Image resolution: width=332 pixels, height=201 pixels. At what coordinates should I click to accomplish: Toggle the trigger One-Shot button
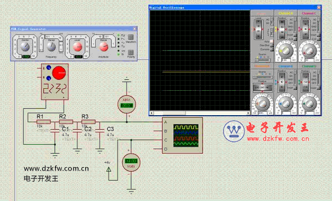click(271, 45)
